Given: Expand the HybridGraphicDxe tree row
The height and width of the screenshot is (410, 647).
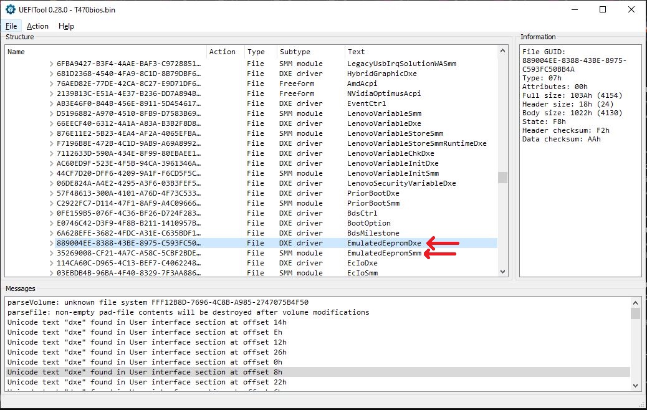Looking at the screenshot, I should coord(51,74).
